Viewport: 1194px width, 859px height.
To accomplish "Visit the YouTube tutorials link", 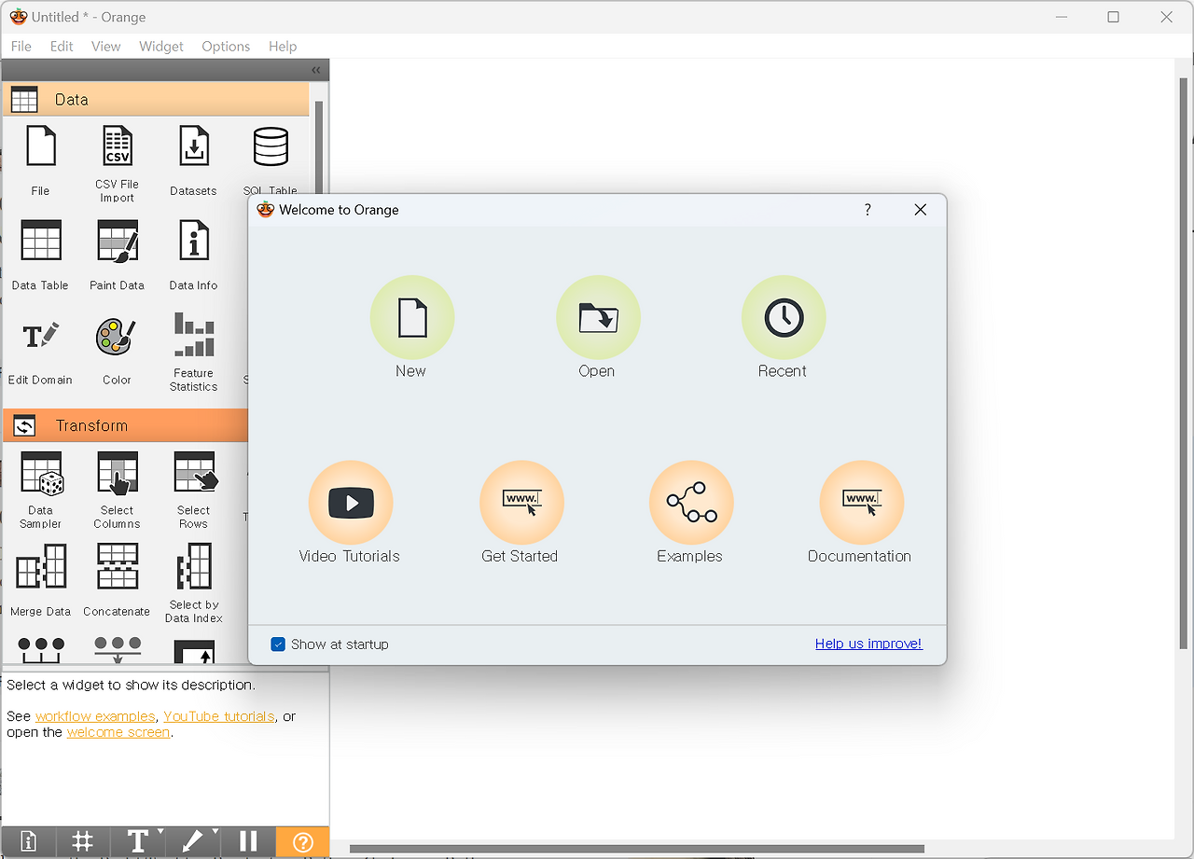I will pyautogui.click(x=219, y=716).
